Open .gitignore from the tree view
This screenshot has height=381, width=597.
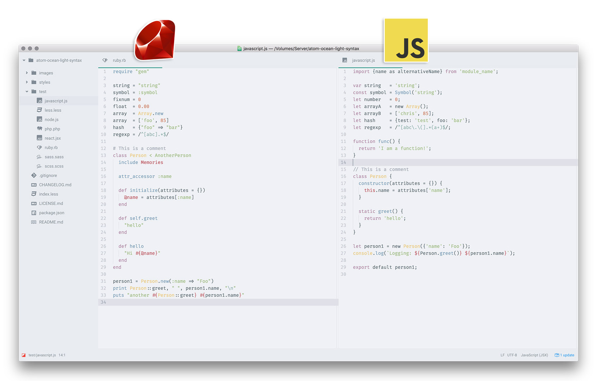pos(48,176)
